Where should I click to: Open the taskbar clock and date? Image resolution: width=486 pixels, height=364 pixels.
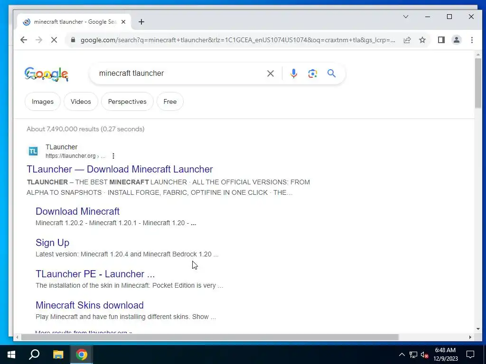[x=445, y=355]
